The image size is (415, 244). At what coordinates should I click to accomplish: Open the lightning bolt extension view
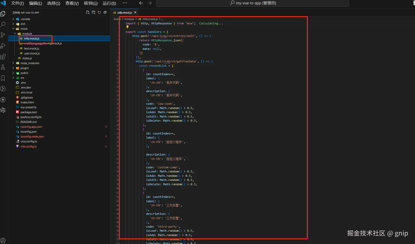click(x=3, y=100)
